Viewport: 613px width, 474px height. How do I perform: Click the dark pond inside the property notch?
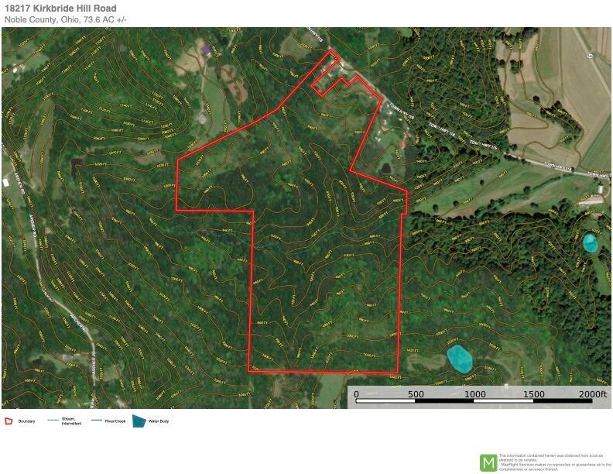click(385, 169)
